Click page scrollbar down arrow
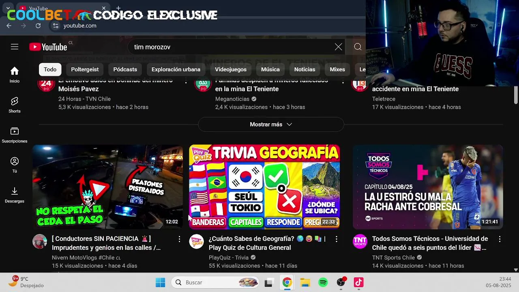This screenshot has height=292, width=519. 516,270
